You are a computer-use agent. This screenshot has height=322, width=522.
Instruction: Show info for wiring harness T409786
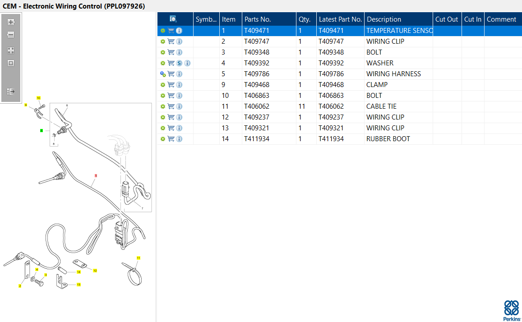[179, 74]
